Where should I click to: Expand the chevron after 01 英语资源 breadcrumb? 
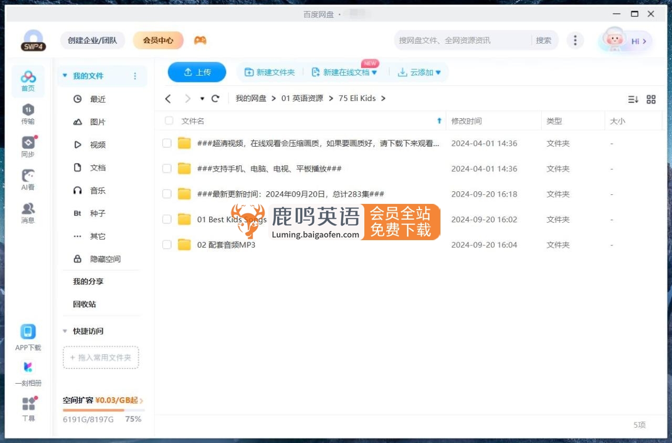[331, 98]
